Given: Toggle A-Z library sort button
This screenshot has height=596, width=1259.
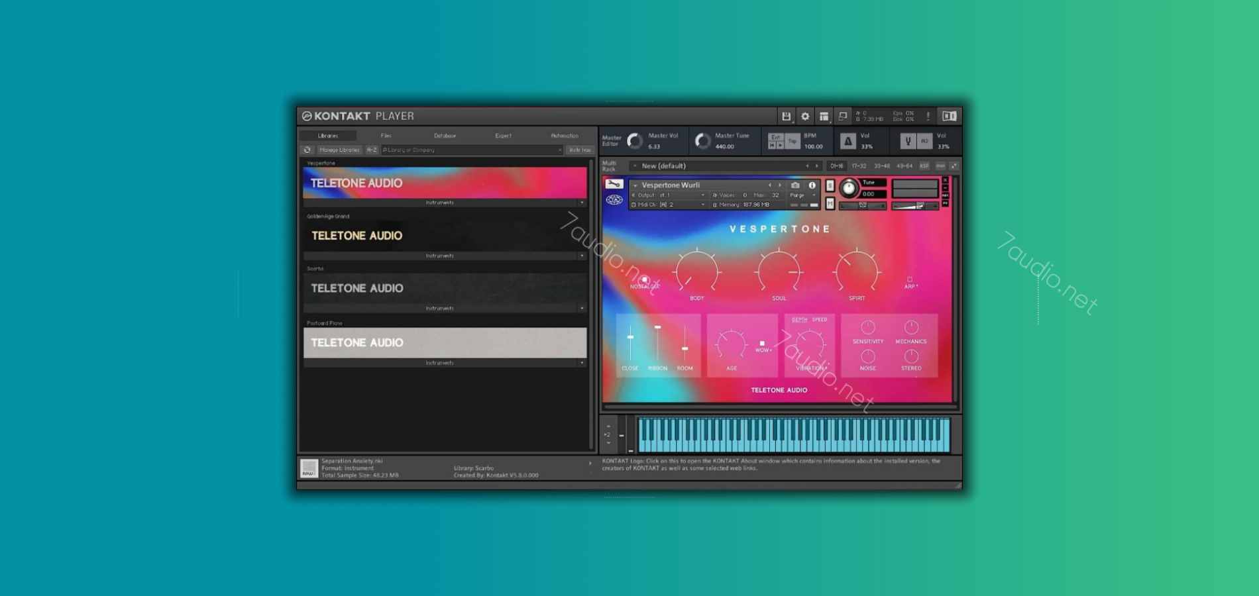Looking at the screenshot, I should coord(372,150).
